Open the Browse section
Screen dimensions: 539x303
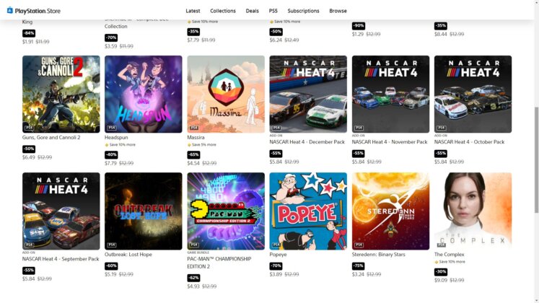338,11
